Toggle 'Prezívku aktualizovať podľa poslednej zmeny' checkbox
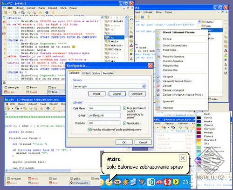Image resolution: width=233 pixels, height=190 pixels. click(89, 130)
